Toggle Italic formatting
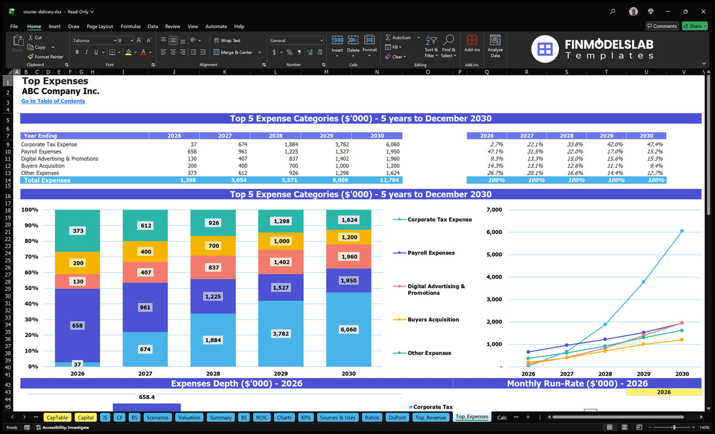 (x=87, y=52)
